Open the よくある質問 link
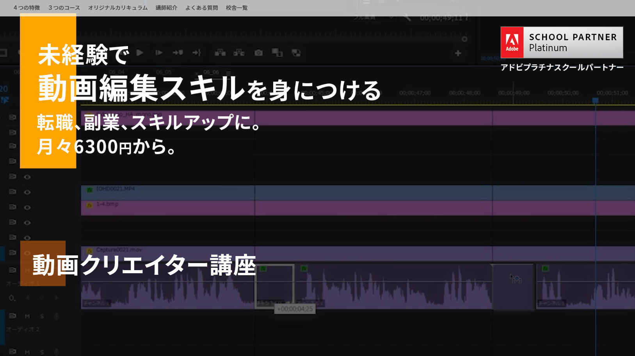The width and height of the screenshot is (635, 356). pos(201,8)
